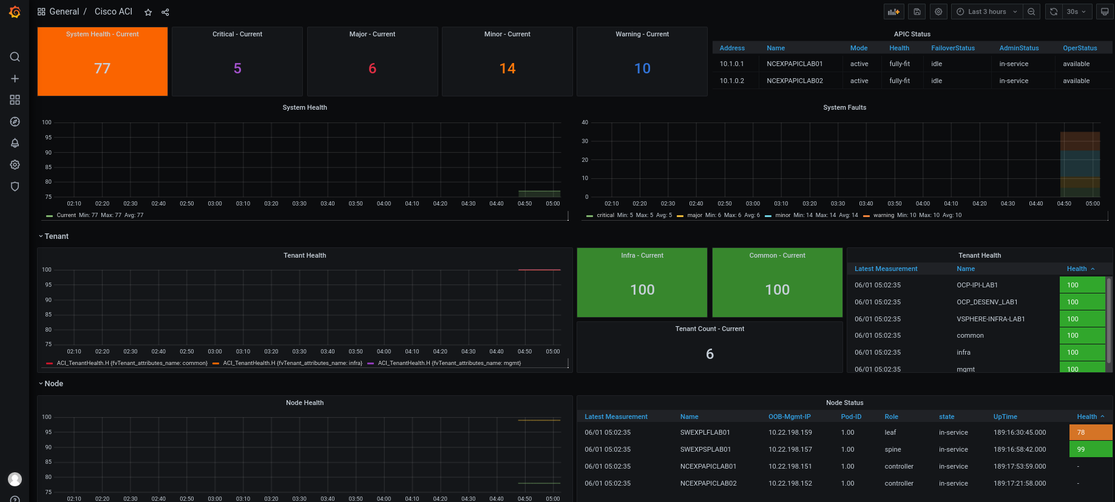Open APIC Status panel title menu
Image resolution: width=1115 pixels, height=502 pixels.
[x=912, y=34]
